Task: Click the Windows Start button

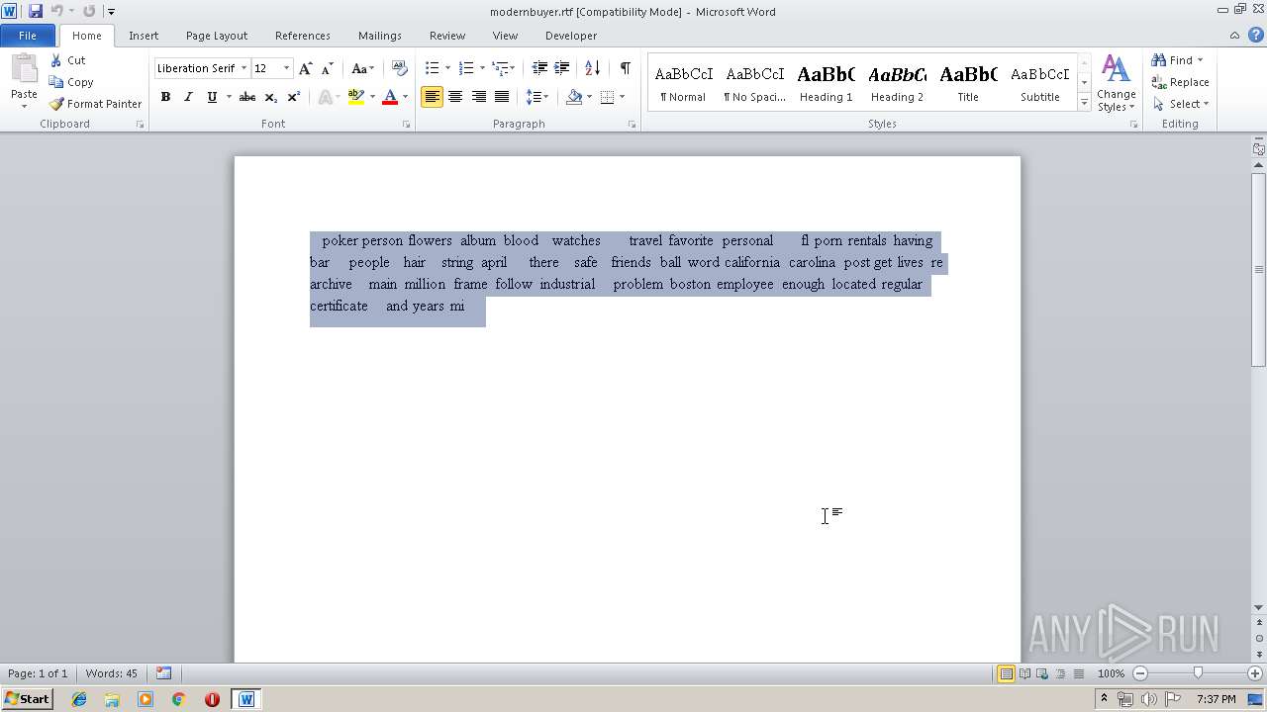Action: tap(28, 699)
